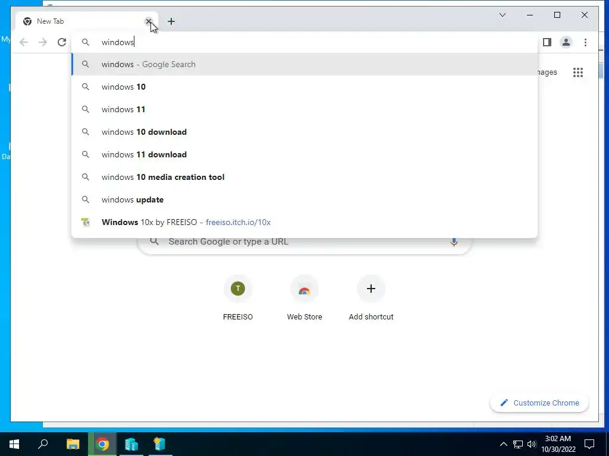The image size is (609, 456).
Task: Open a new tab with plus button
Action: coord(171,21)
